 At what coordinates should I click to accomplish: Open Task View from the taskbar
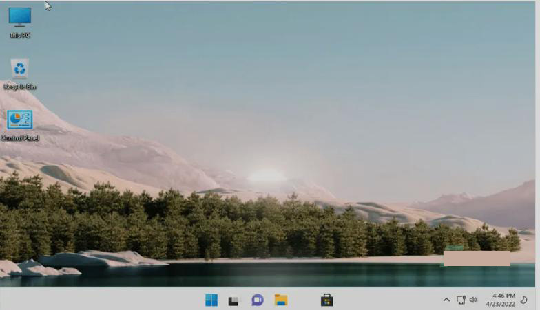(233, 301)
